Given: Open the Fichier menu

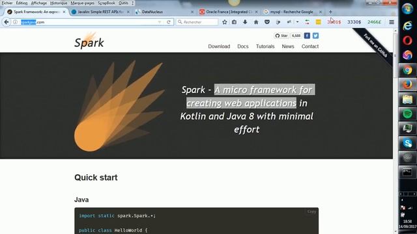Looking at the screenshot, I should tap(7, 3).
